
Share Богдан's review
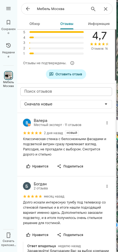70,235
